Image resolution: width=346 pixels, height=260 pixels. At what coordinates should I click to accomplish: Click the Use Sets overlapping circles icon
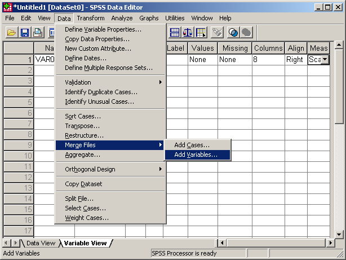pos(233,33)
